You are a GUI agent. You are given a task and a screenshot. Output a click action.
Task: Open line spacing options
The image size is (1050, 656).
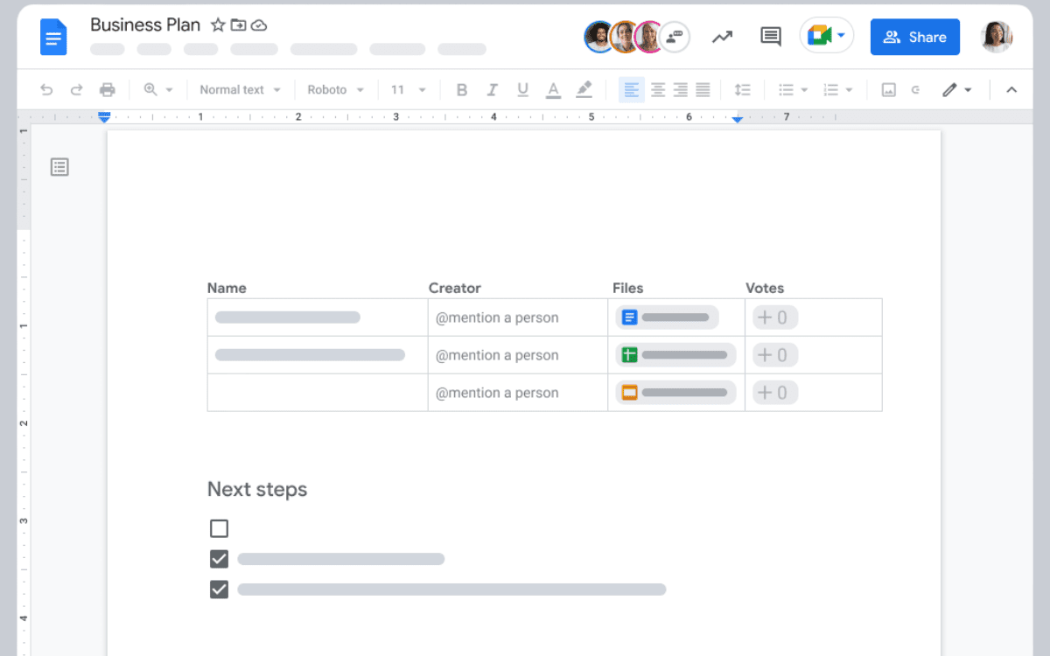coord(742,89)
